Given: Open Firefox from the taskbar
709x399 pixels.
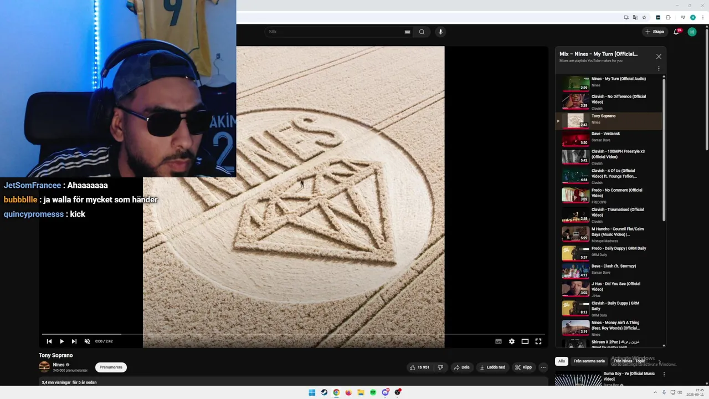Looking at the screenshot, I should click(x=348, y=392).
